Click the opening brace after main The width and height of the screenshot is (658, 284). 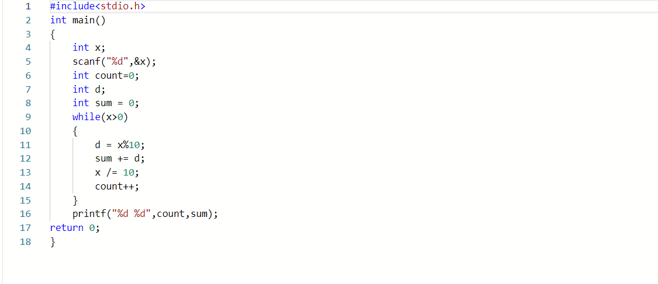coord(53,34)
